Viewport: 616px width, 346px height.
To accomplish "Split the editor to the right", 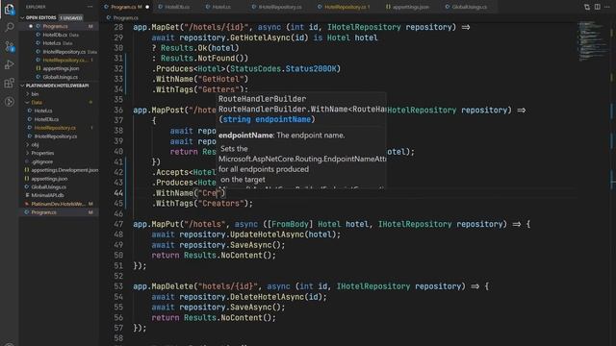I will [x=597, y=7].
